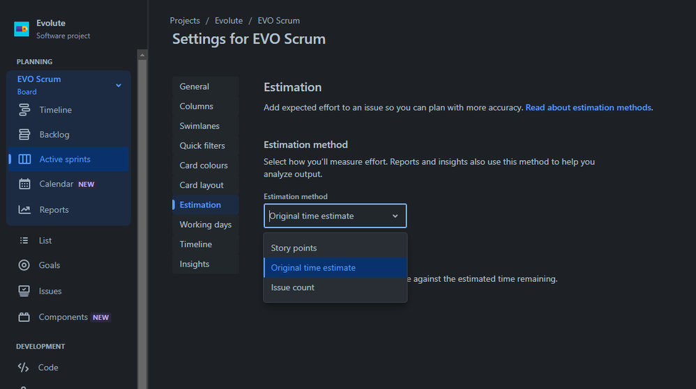Expand the EVO Scrum board switcher chevron

click(119, 85)
